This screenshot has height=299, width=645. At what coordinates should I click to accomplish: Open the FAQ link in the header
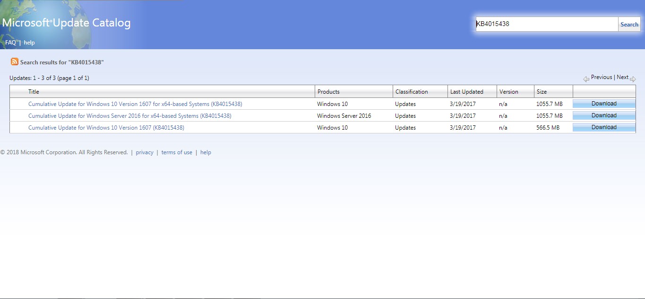point(10,43)
